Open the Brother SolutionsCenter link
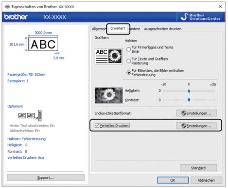Viewport: 228px width, 188px height. pos(200,17)
